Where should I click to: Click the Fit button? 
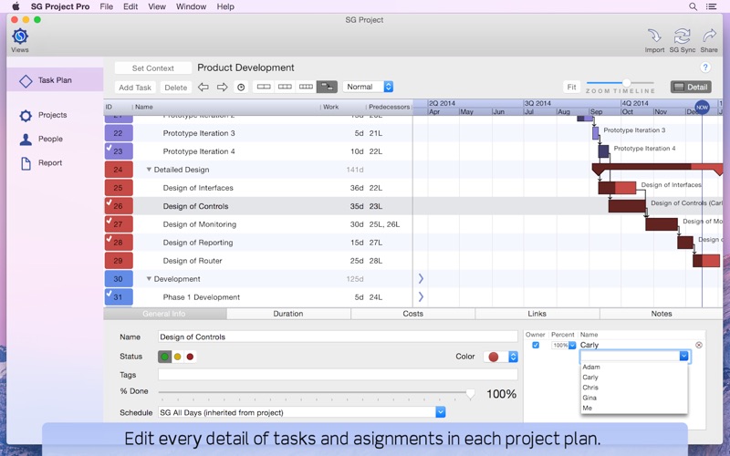(572, 87)
